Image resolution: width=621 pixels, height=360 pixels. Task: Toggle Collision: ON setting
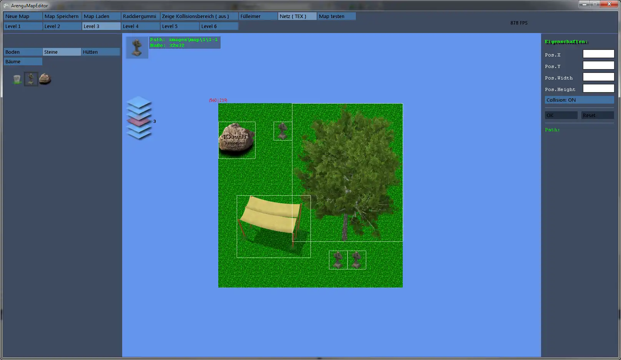tap(579, 100)
